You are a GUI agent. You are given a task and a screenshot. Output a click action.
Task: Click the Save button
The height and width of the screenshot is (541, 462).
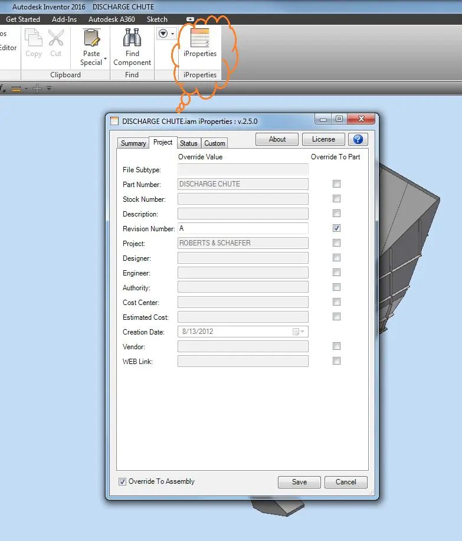coord(299,482)
